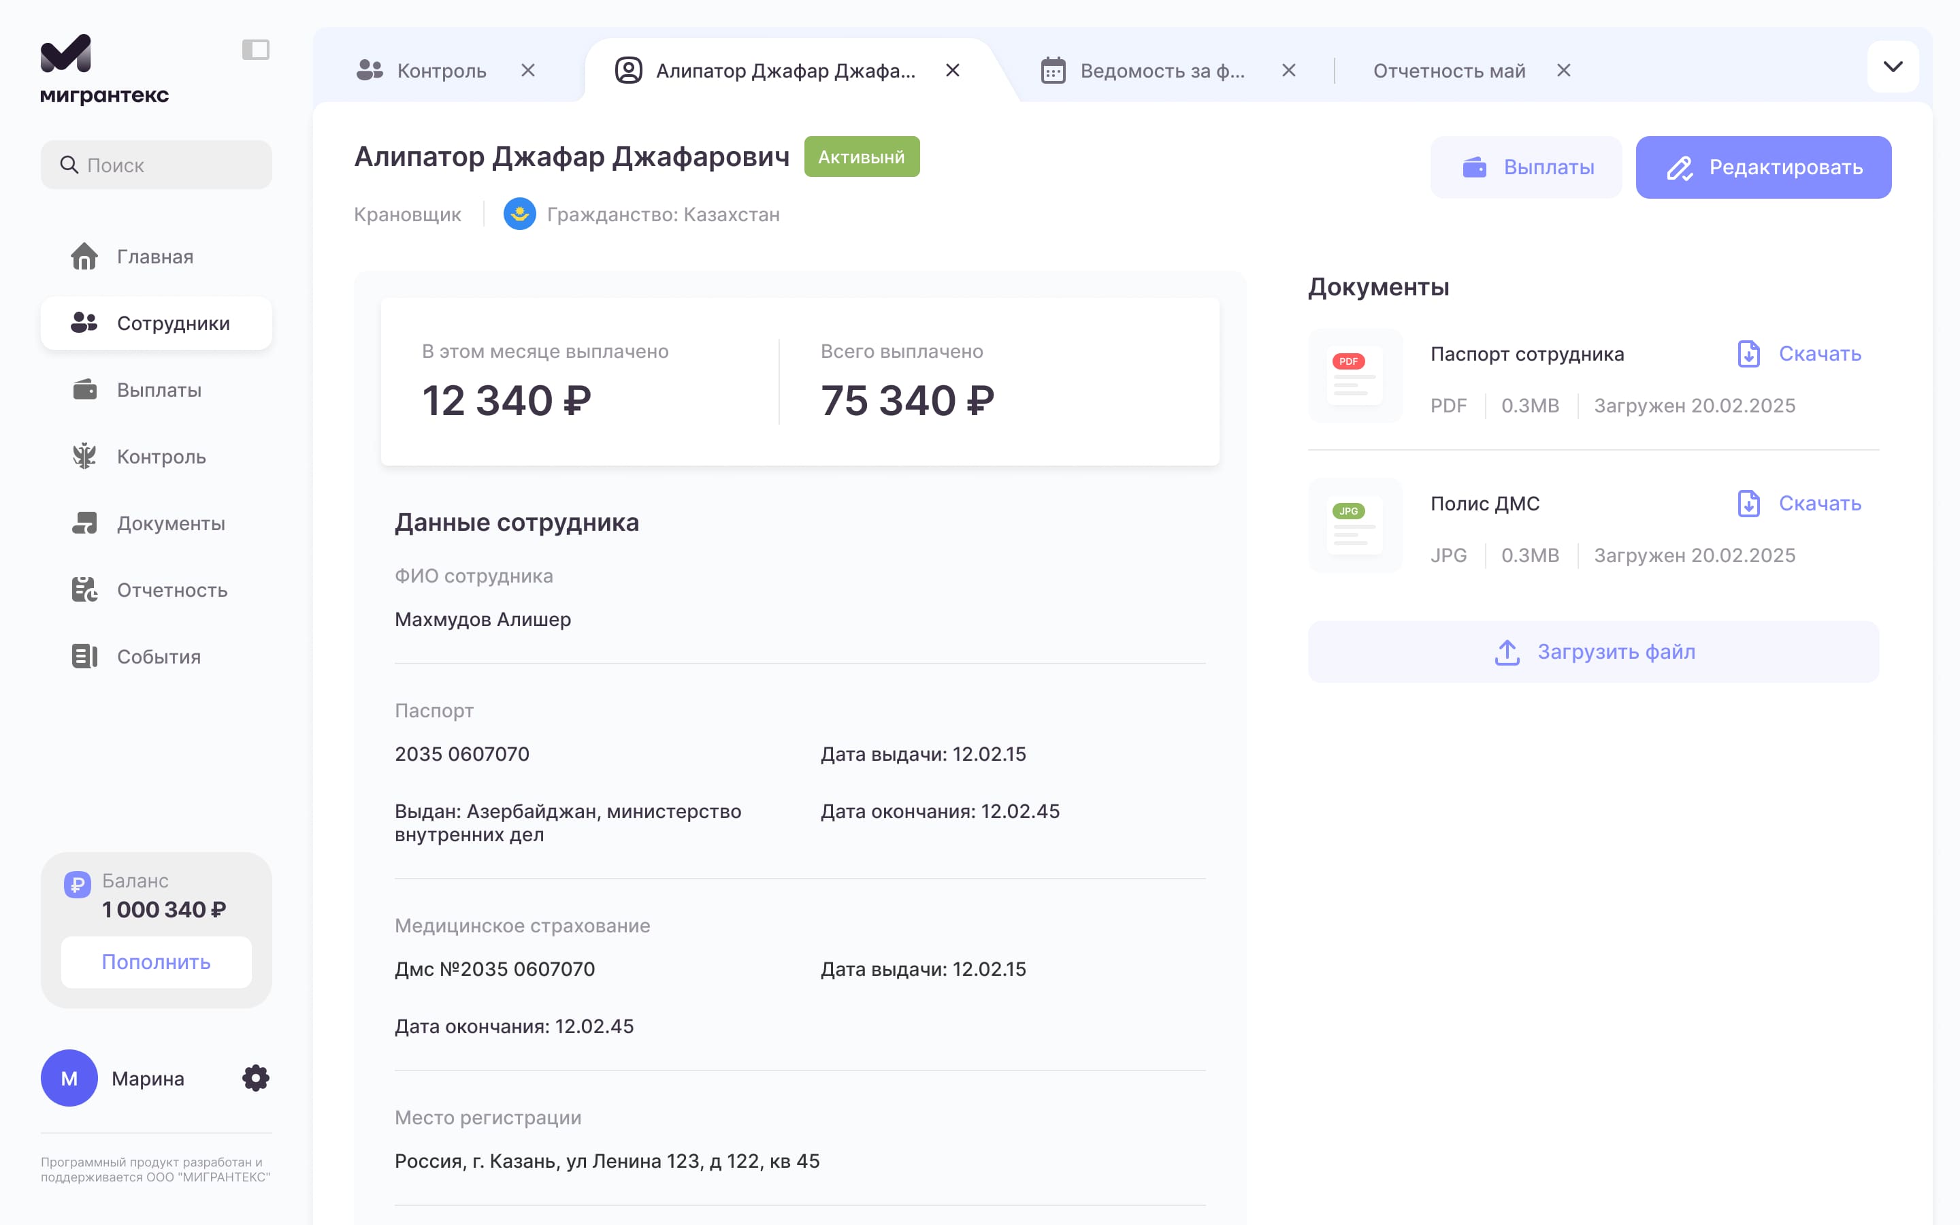Click the Загрузить файл upload button
This screenshot has width=1960, height=1225.
coord(1592,652)
